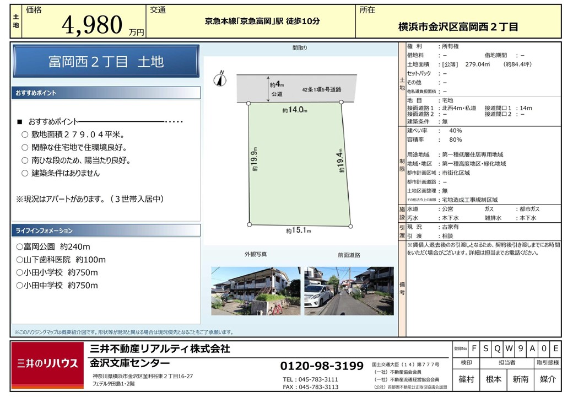Click the top-left corner marker of the plot
This screenshot has height=397, width=573.
pos(249,103)
